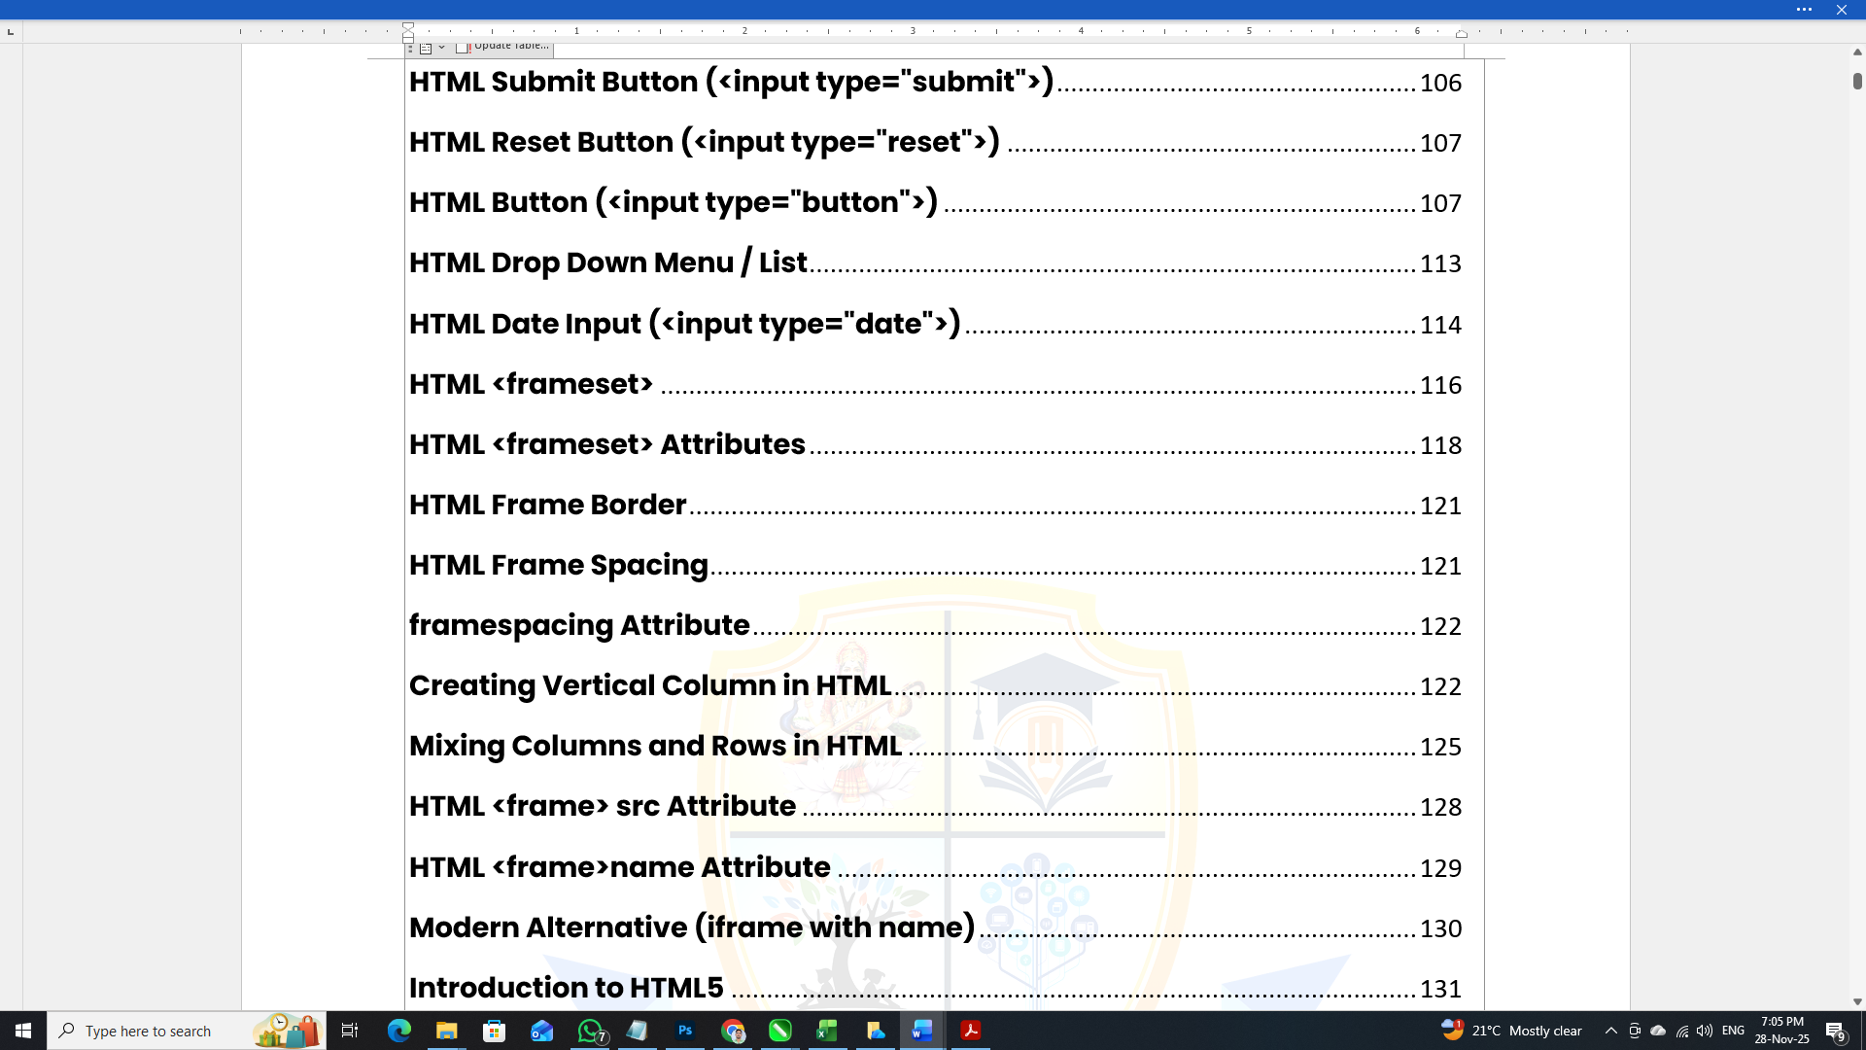Image resolution: width=1866 pixels, height=1050 pixels.
Task: Open Notepad from the taskbar
Action: pyautogui.click(x=638, y=1031)
